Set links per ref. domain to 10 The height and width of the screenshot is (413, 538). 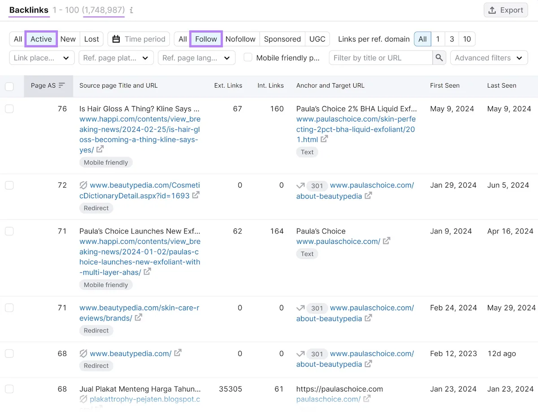(467, 39)
